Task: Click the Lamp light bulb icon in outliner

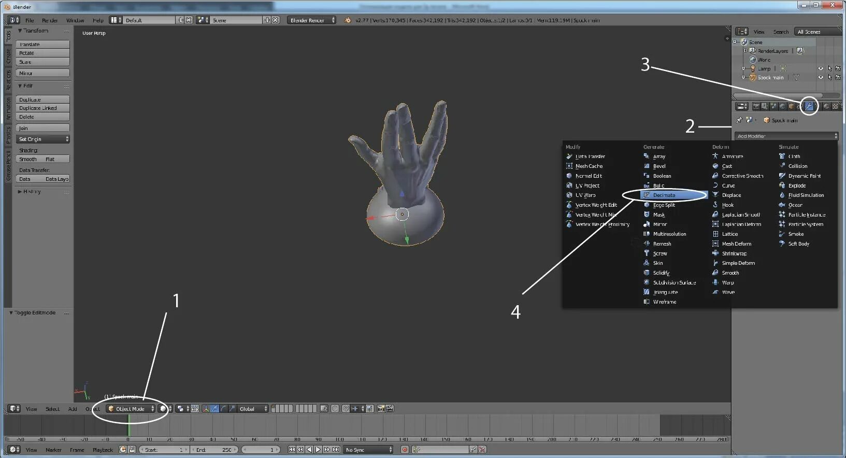Action: click(x=753, y=68)
